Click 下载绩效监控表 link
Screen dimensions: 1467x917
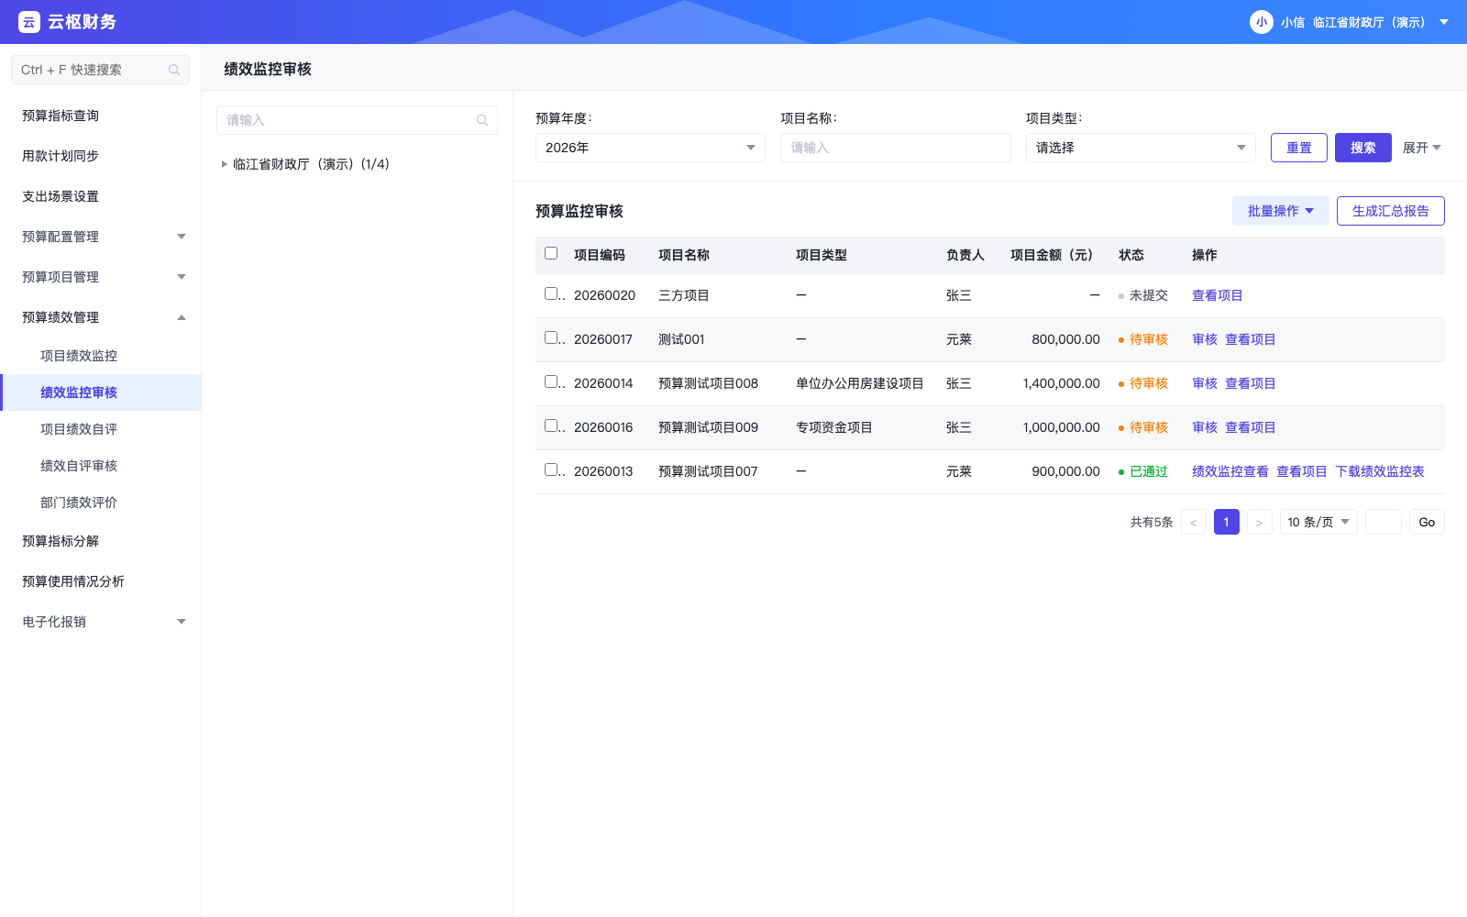coord(1380,471)
